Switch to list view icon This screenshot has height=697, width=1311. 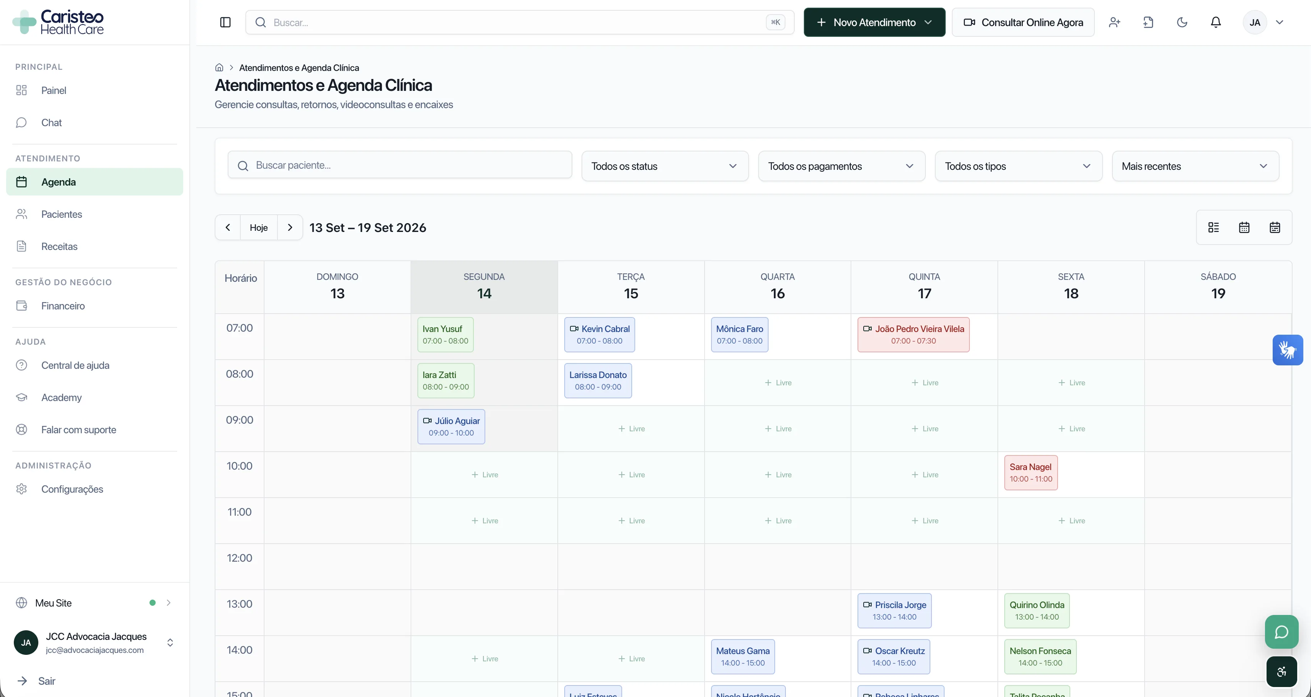(1214, 228)
